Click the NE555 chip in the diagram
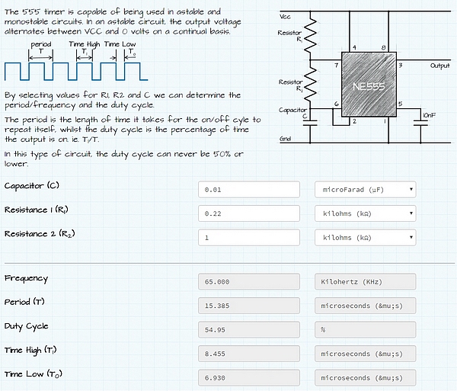Screen dimensions: 457x391 point(369,85)
